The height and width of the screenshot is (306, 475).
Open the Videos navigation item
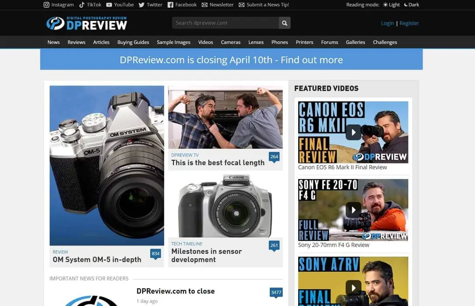206,42
